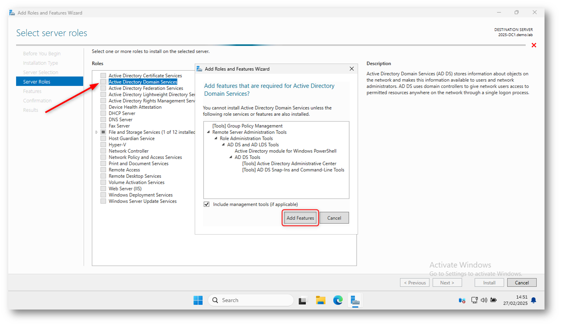Collapse AD DS and AD LDS Tools node

point(223,145)
